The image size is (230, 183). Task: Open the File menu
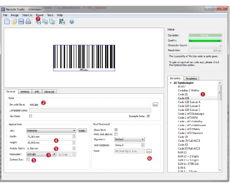(5, 15)
